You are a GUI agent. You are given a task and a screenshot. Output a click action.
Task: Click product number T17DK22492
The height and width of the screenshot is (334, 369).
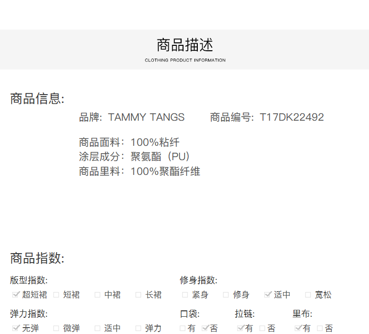point(291,117)
